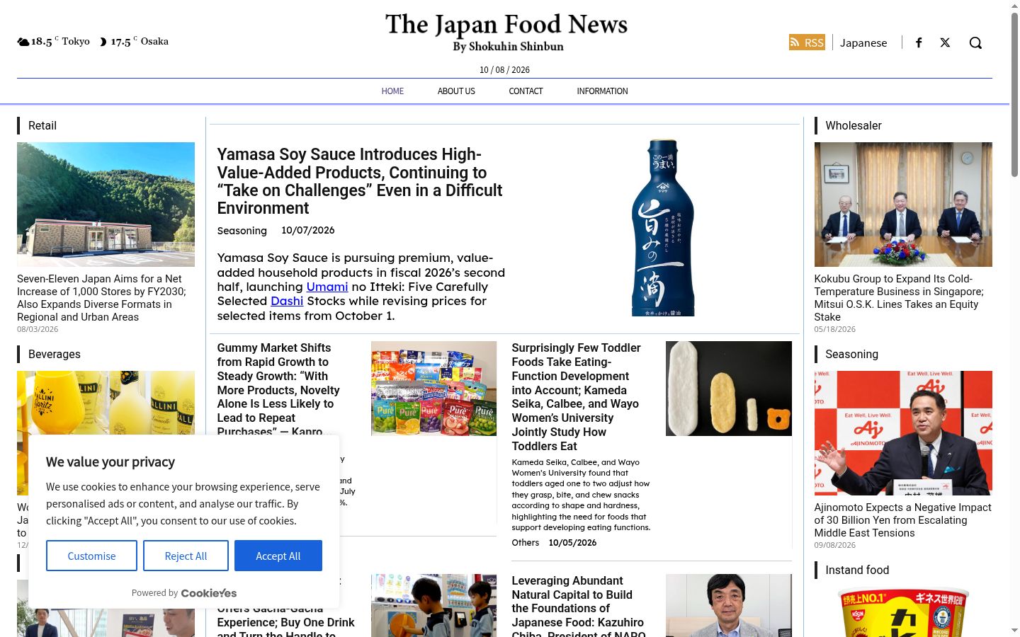Click The Japan Food News logo

tap(506, 33)
